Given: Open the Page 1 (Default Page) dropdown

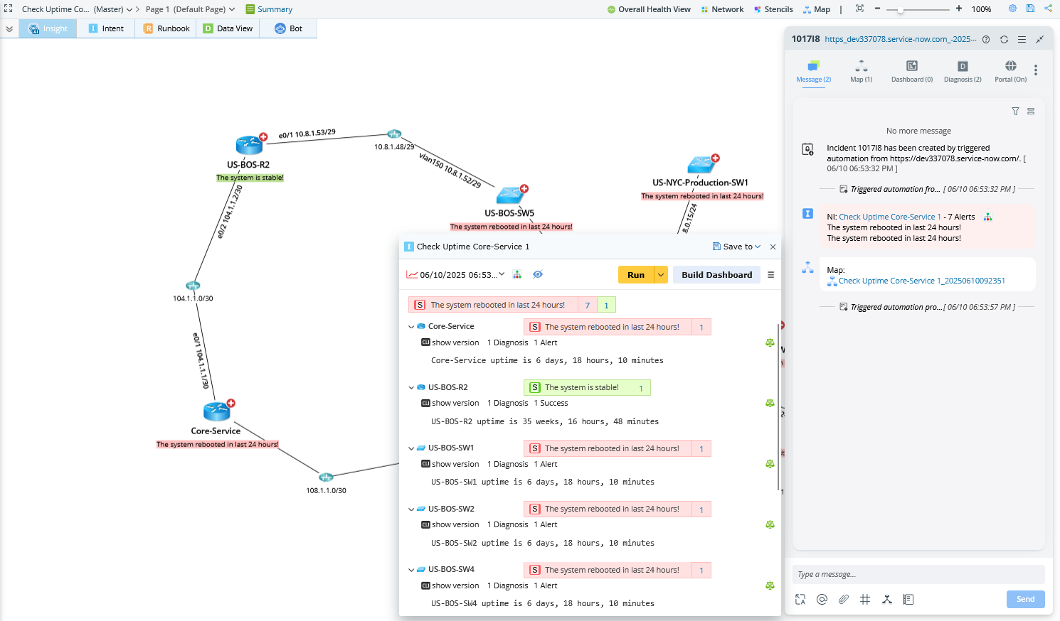Looking at the screenshot, I should point(232,9).
